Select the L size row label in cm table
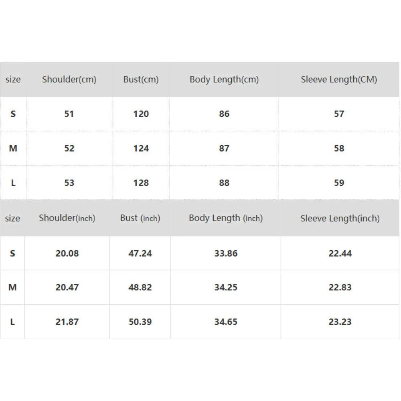Viewport: 401px width, 401px height. pos(13,183)
